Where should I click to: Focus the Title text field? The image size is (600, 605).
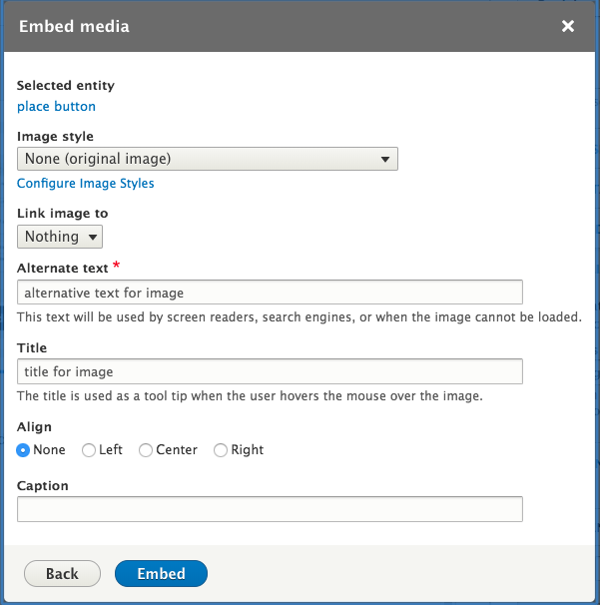(270, 371)
